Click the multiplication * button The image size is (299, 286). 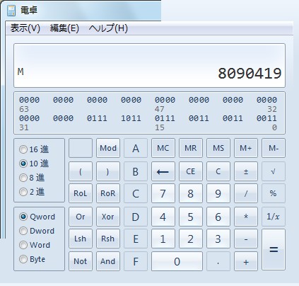(x=246, y=217)
